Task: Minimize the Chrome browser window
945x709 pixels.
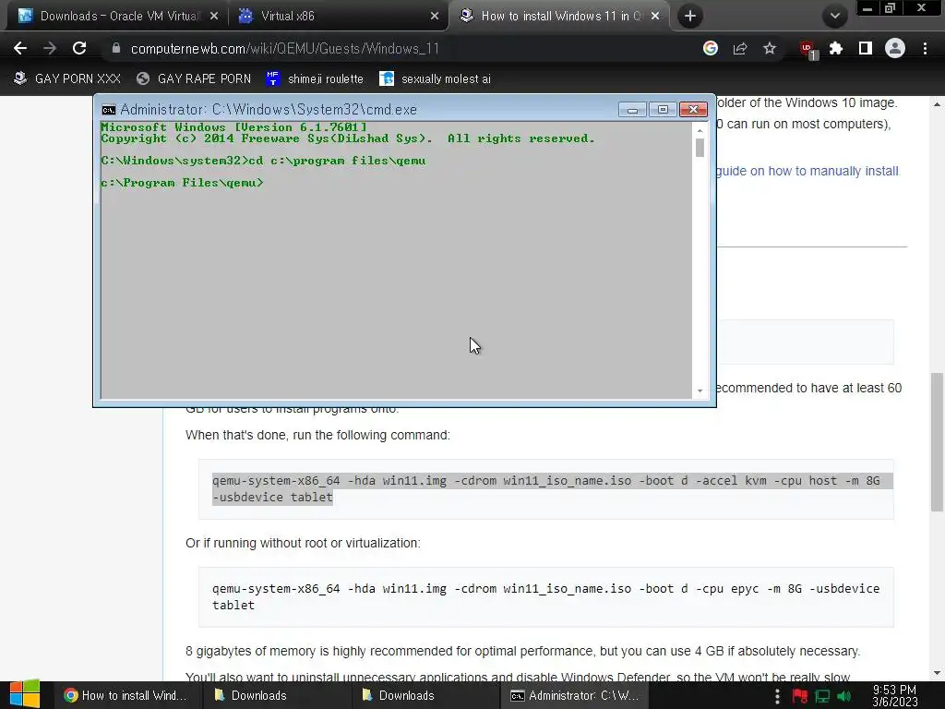Action: pos(867,8)
